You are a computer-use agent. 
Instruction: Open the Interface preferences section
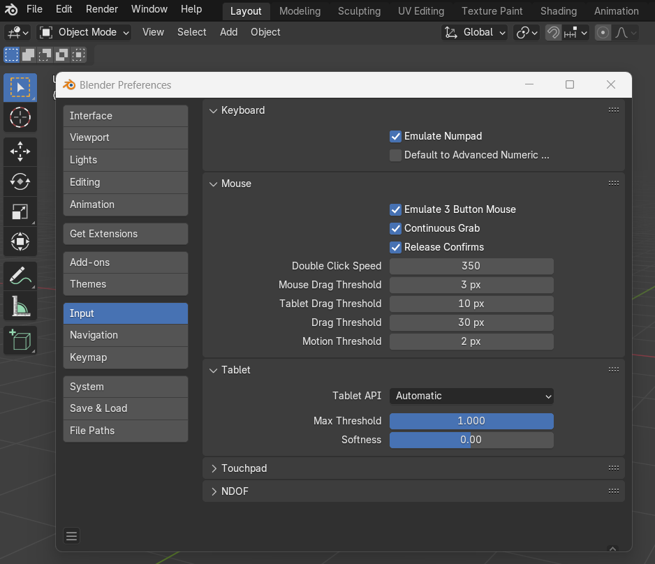tap(126, 116)
